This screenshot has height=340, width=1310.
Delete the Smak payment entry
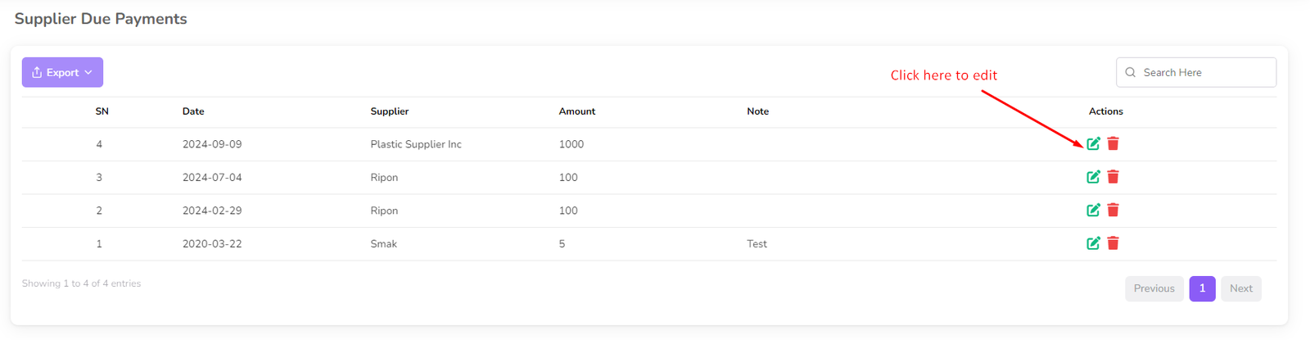1113,243
